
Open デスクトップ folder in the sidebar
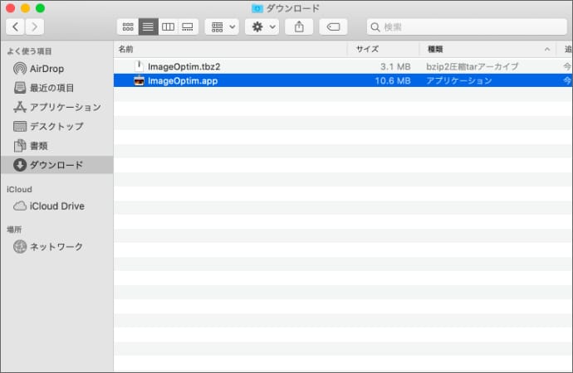[56, 126]
